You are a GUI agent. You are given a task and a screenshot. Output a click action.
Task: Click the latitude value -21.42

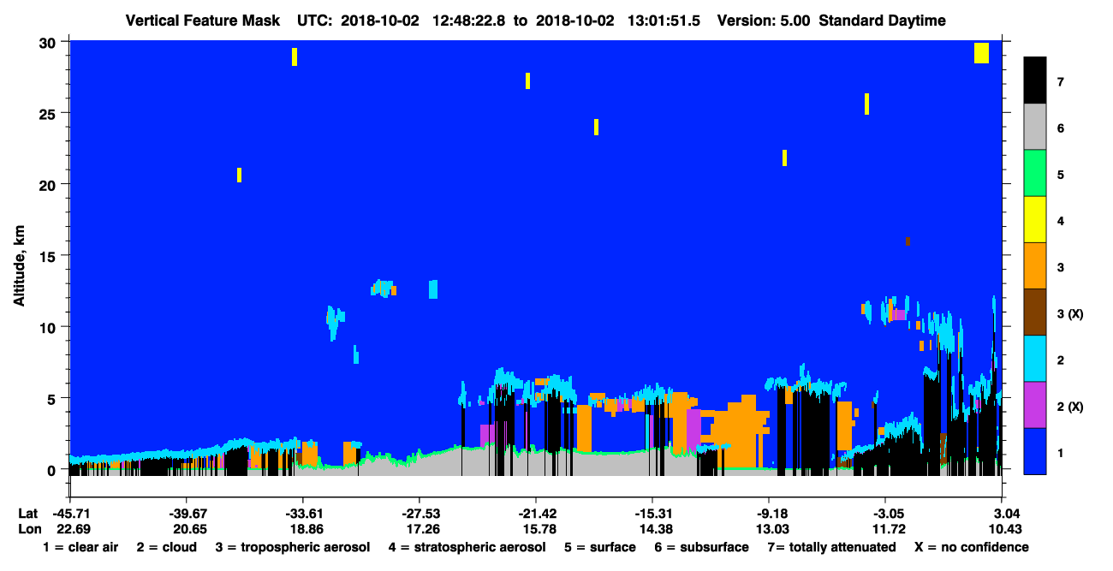point(536,514)
